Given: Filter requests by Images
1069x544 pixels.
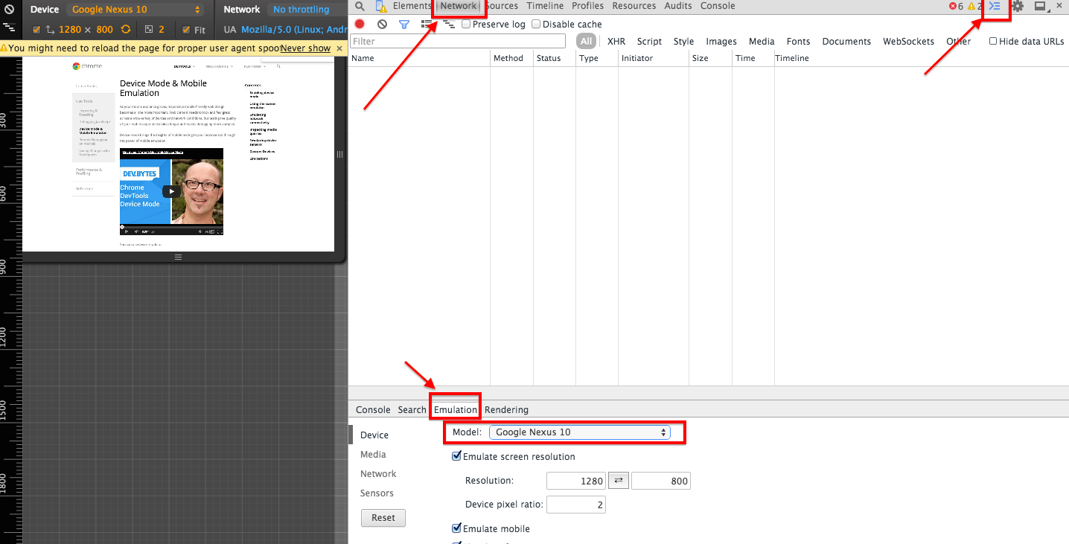Looking at the screenshot, I should click(x=721, y=42).
